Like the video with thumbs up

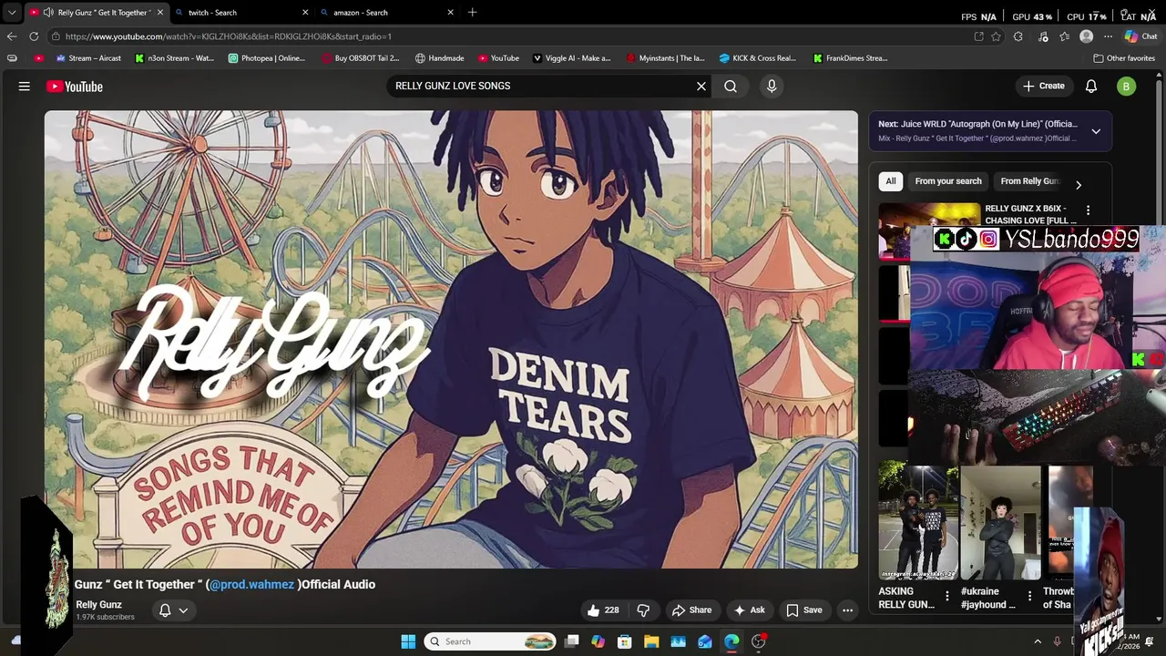(603, 610)
